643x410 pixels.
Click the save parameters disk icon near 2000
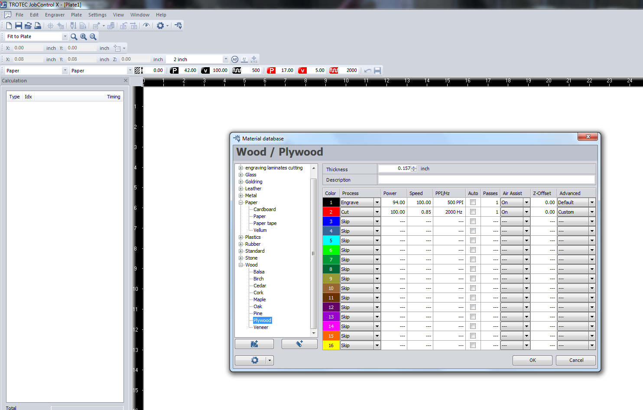377,71
